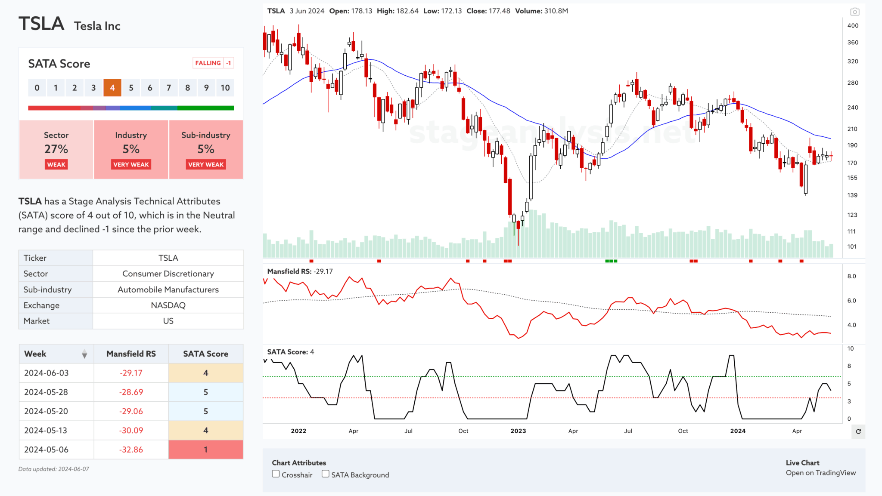882x496 pixels.
Task: Select the 2024-05-13 week row
Action: [x=131, y=431]
